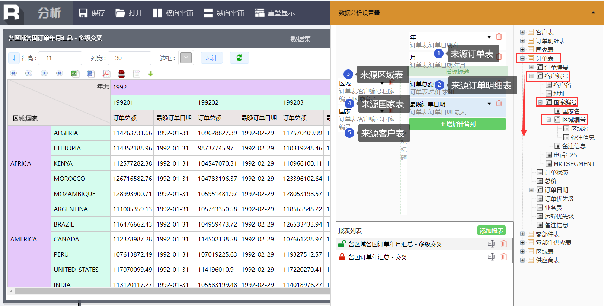Click the 添加报表 button

click(492, 231)
